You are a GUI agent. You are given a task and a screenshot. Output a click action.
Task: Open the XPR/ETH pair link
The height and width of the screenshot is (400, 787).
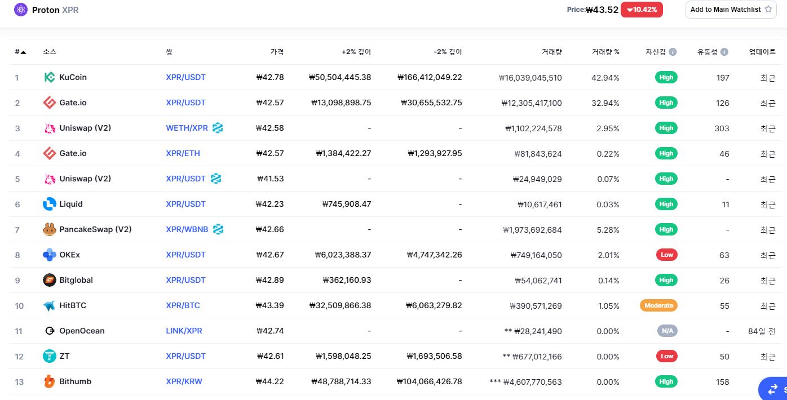pos(183,153)
